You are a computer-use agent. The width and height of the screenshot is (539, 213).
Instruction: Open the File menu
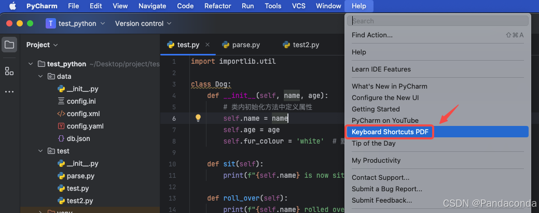click(x=74, y=6)
